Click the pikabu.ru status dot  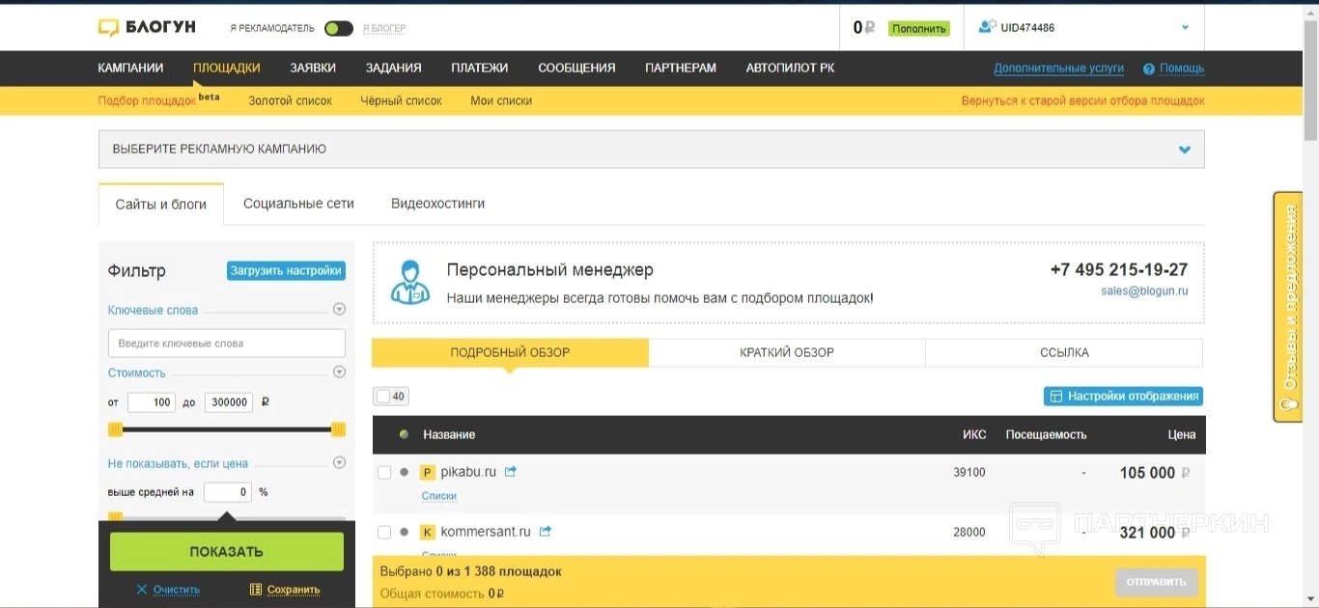pos(404,472)
